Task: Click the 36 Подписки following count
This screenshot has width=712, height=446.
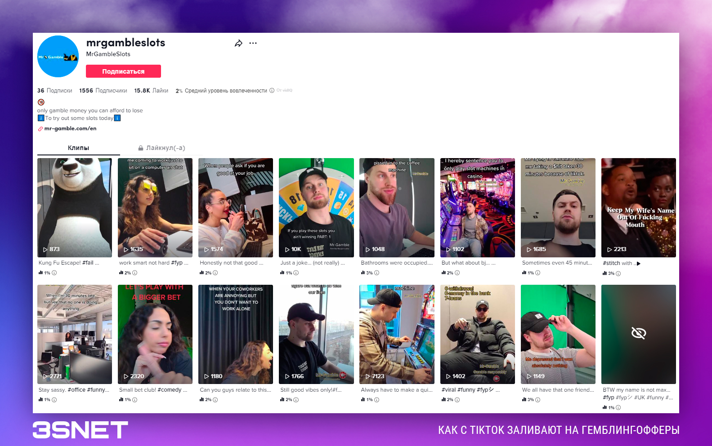Action: click(54, 91)
